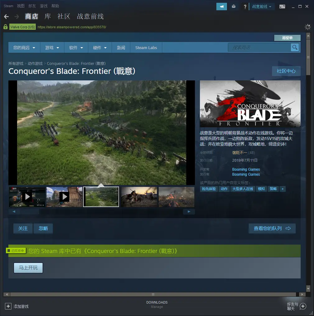314x316 pixels.
Task: Click 马上开玩 to play now
Action: [x=28, y=268]
